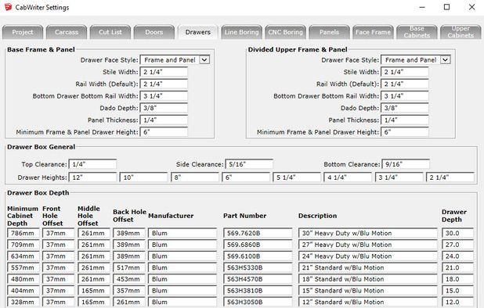
Task: Expand Divided Upper Drawer Face Style dropdown
Action: (x=445, y=59)
